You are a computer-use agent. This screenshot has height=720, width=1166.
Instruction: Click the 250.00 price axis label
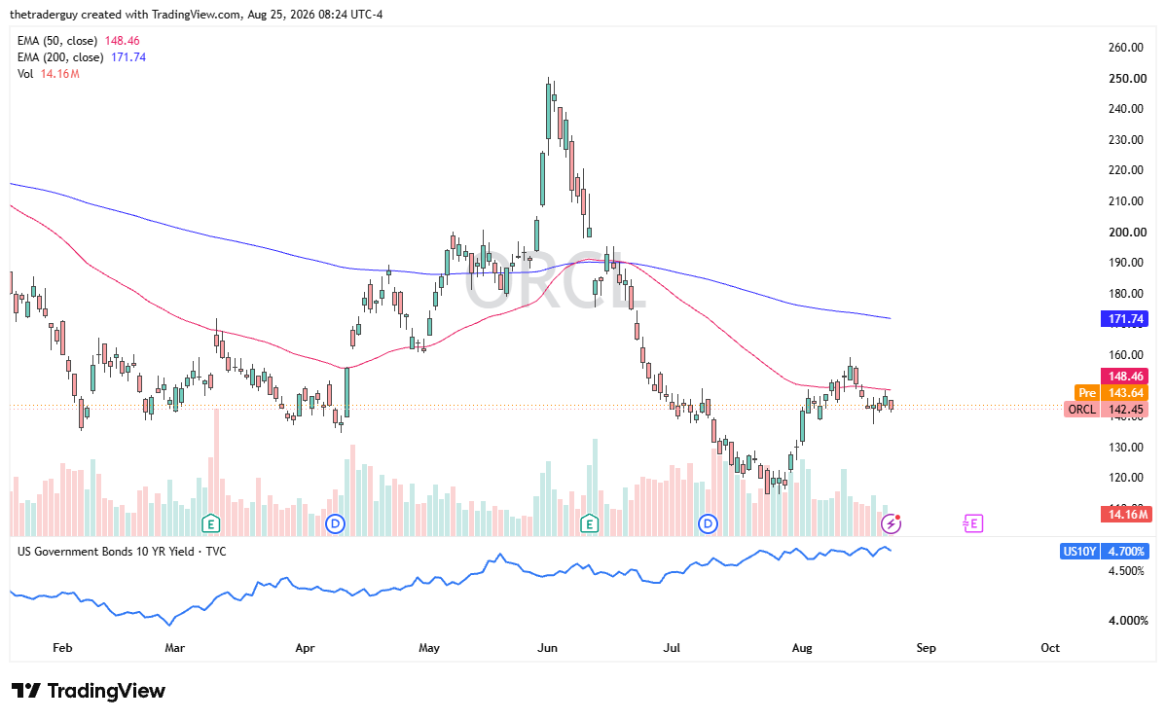(1127, 79)
